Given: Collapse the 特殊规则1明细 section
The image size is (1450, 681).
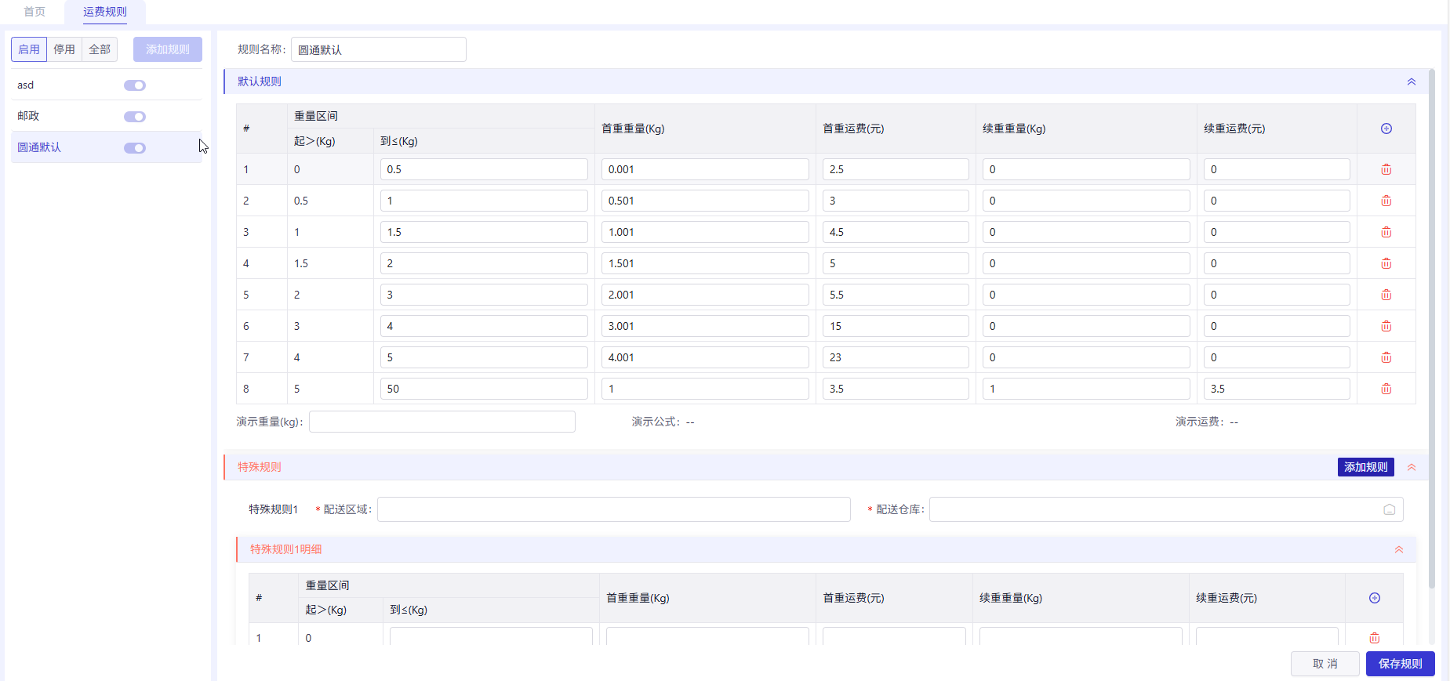Looking at the screenshot, I should coord(1398,549).
